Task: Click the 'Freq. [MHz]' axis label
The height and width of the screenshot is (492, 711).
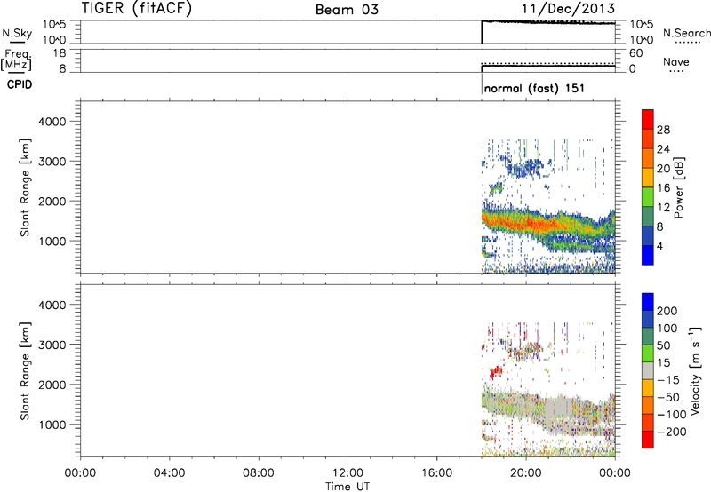Action: point(16,60)
